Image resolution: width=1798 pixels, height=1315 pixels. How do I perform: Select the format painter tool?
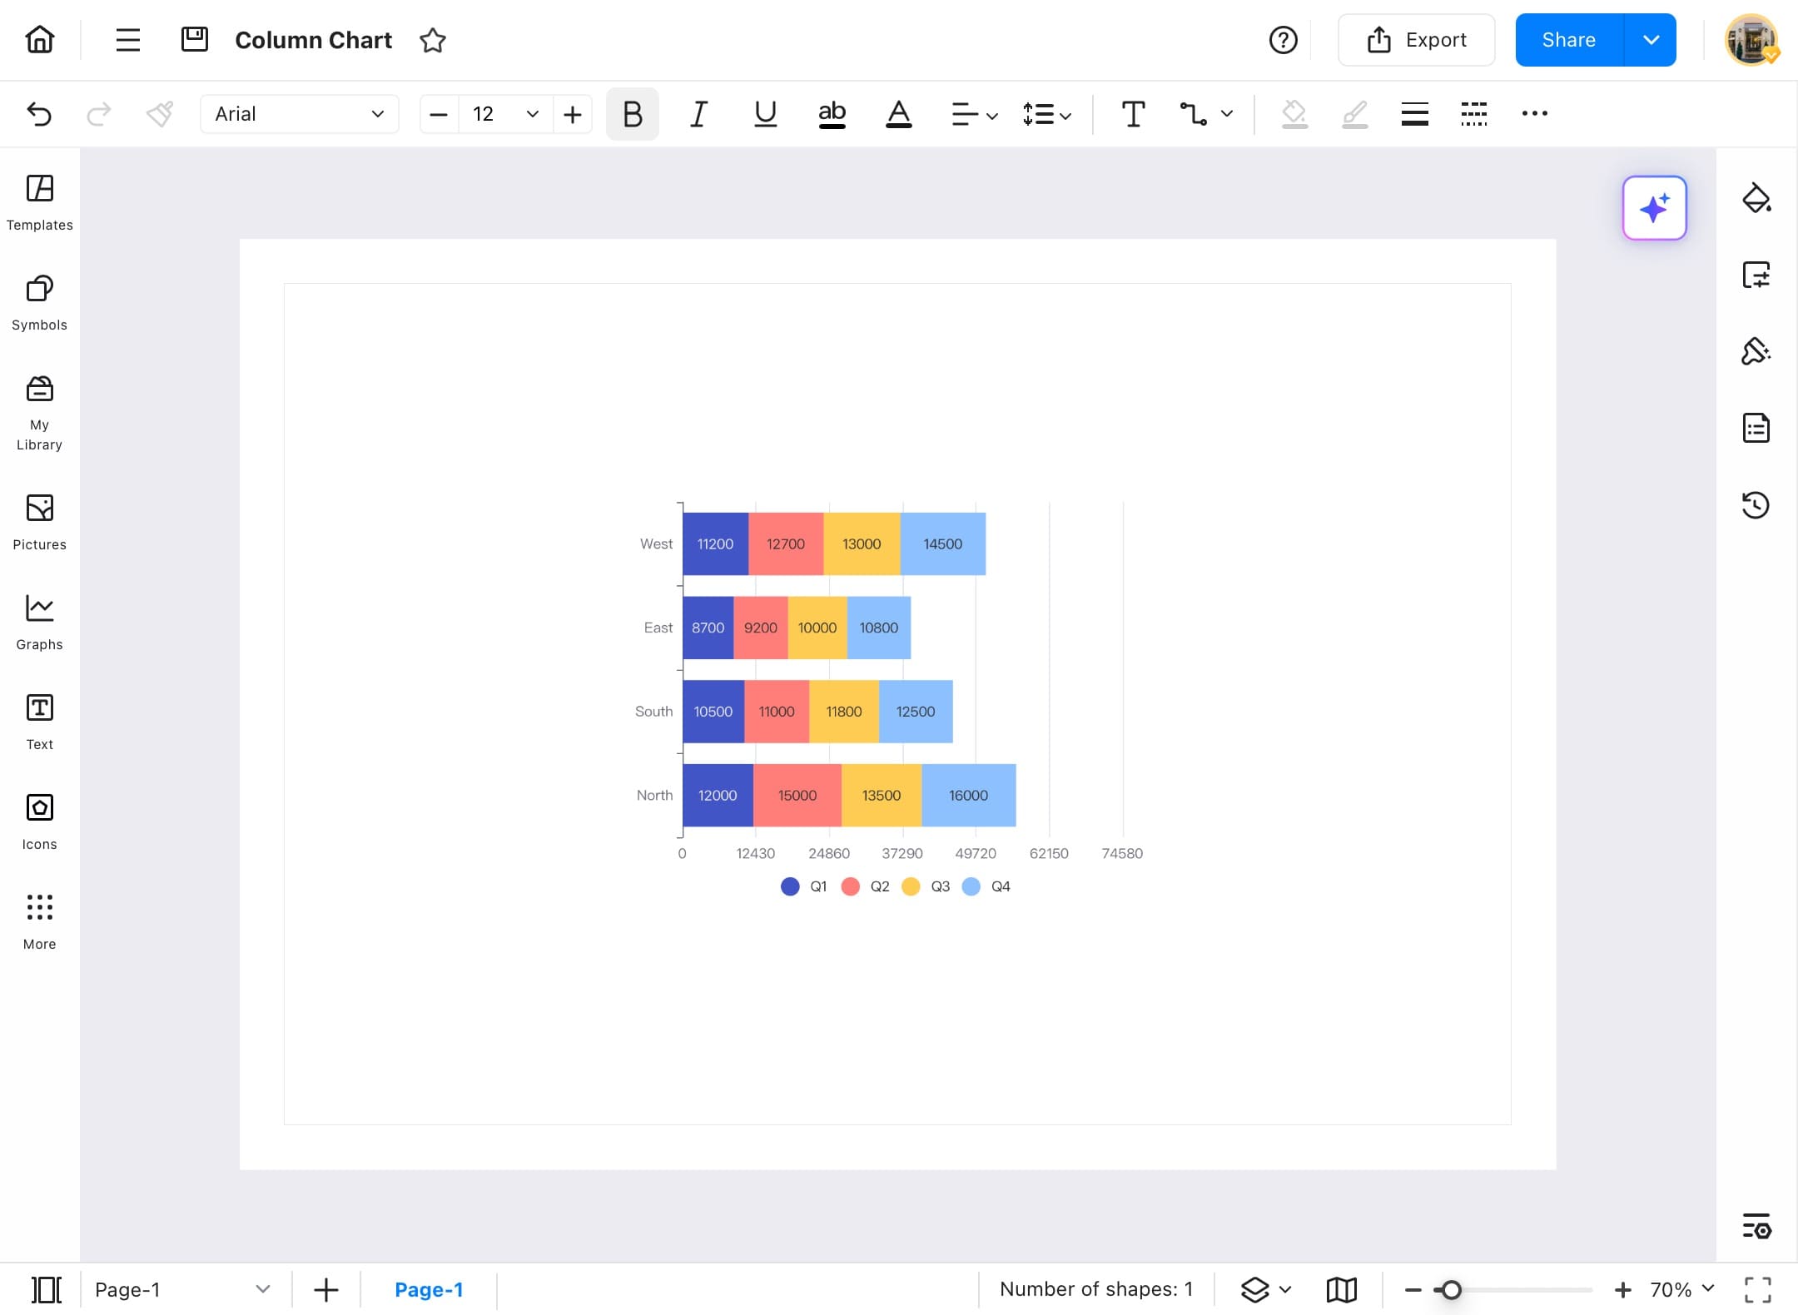pos(159,114)
